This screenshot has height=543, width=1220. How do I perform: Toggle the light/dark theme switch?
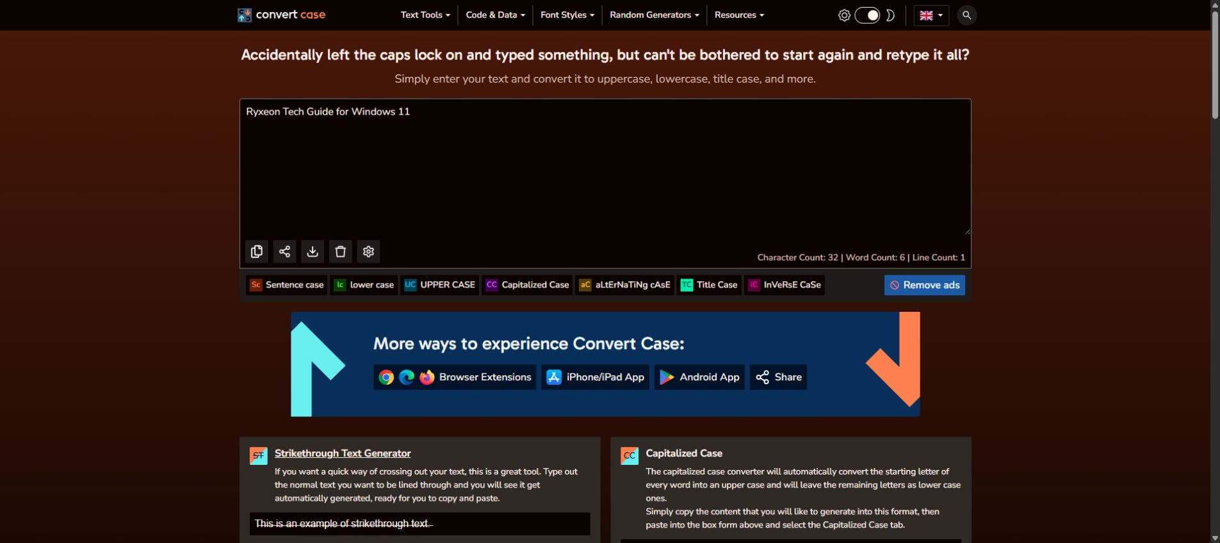[867, 15]
